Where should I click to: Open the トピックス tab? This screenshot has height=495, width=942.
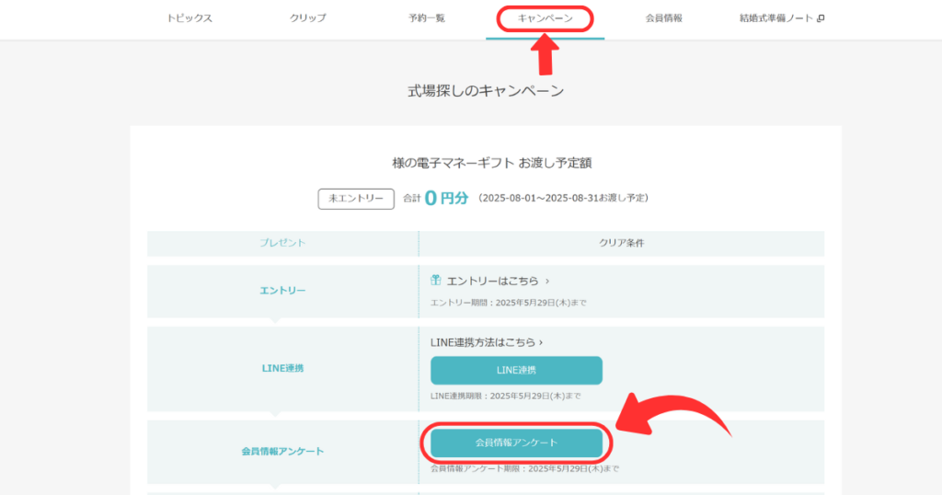coord(190,18)
